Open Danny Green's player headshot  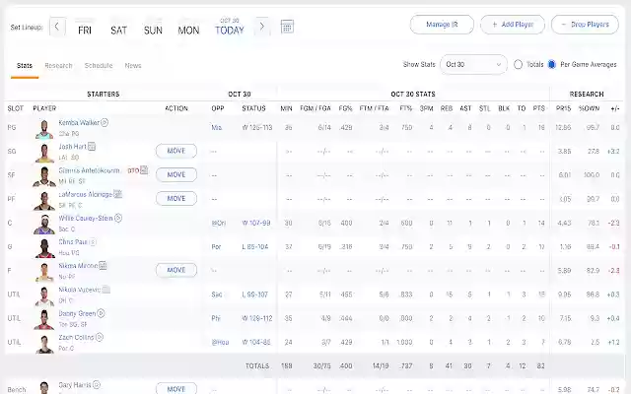[x=43, y=319]
